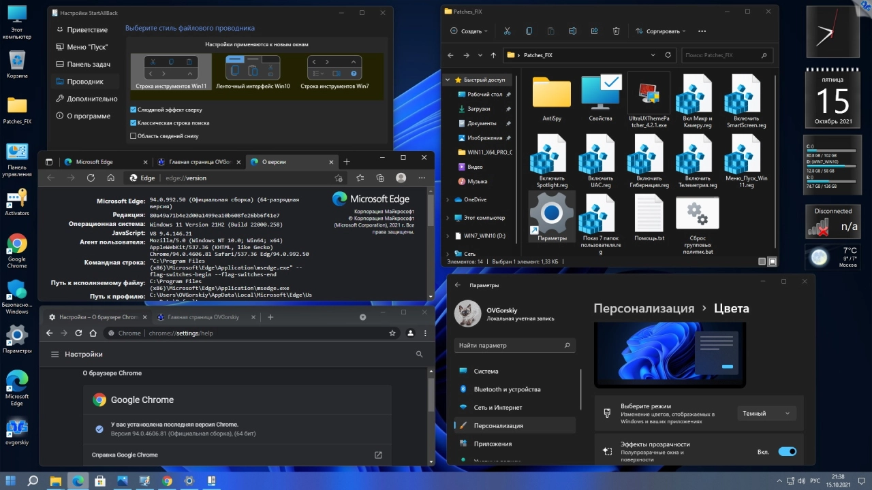The image size is (872, 490).
Task: Click the Найти параметр search field
Action: tap(514, 345)
